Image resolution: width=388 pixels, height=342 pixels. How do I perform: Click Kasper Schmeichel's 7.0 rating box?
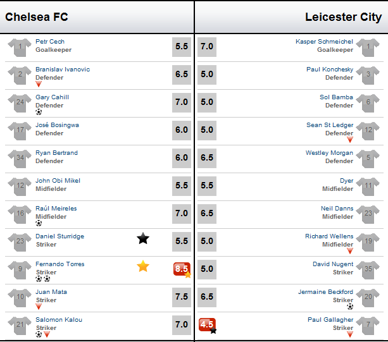click(207, 47)
